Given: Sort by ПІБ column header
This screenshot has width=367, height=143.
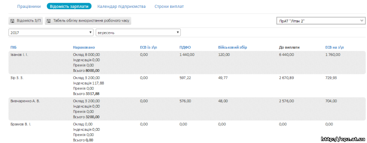Looking at the screenshot, I should (x=13, y=48).
